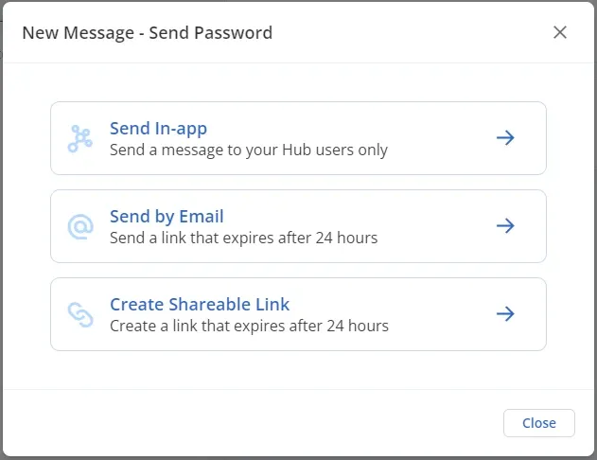Image resolution: width=597 pixels, height=460 pixels.
Task: Click "Send a message to your Hub users only"
Action: coord(249,150)
